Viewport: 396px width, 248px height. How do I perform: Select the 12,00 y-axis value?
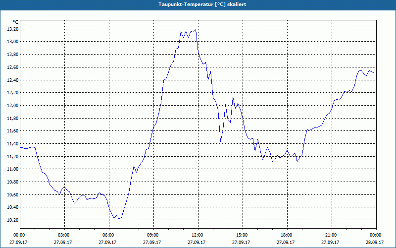pos(12,106)
